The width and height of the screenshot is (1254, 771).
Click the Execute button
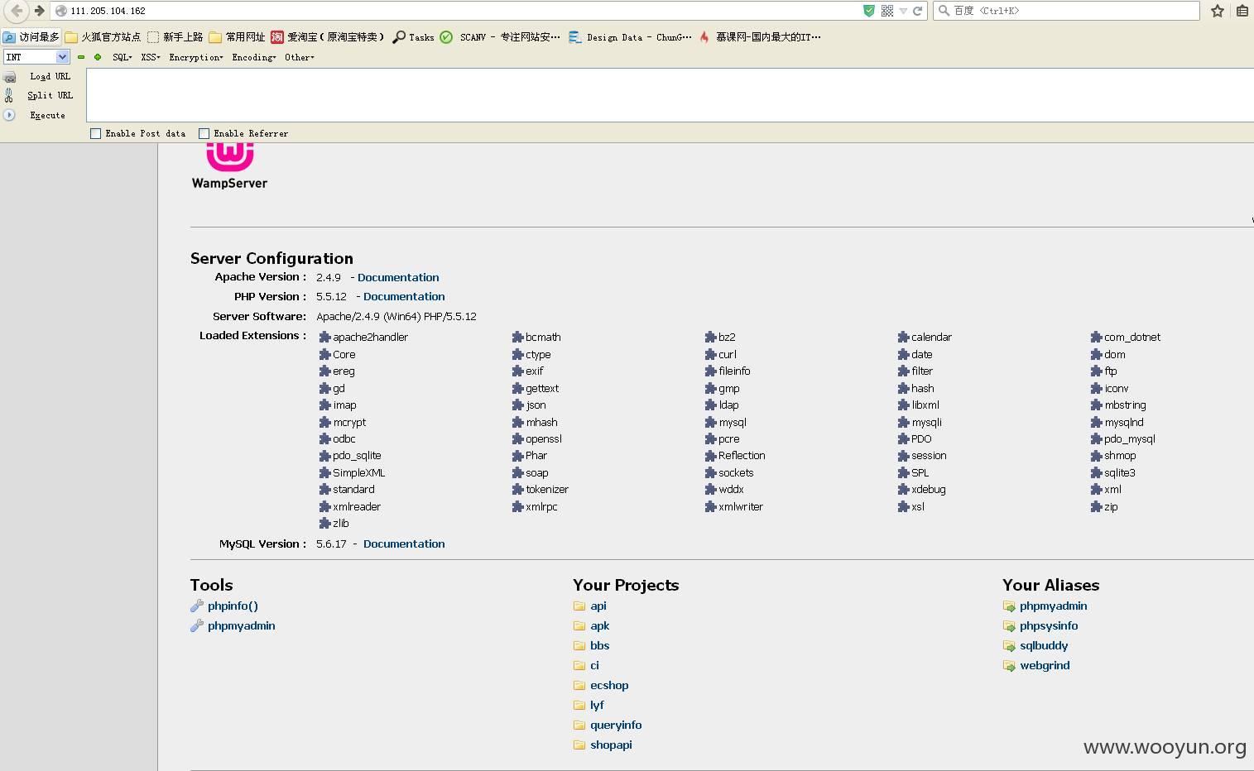47,116
